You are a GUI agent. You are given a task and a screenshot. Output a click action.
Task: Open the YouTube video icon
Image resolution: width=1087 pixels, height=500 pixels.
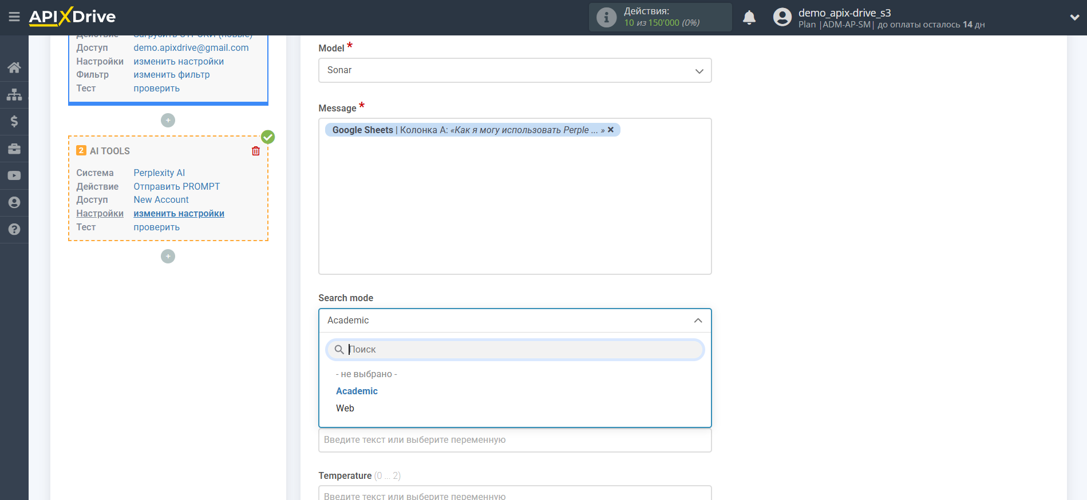[x=14, y=175]
